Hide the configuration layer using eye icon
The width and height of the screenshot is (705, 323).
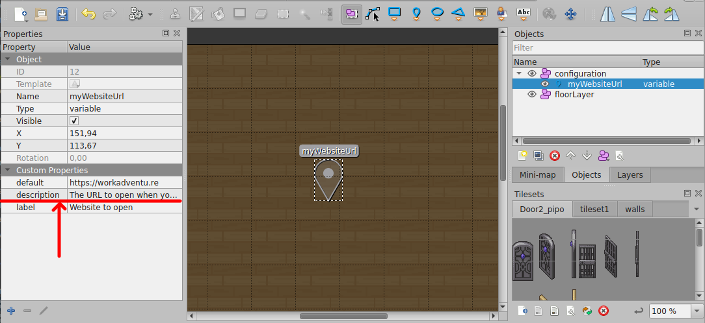tap(531, 74)
